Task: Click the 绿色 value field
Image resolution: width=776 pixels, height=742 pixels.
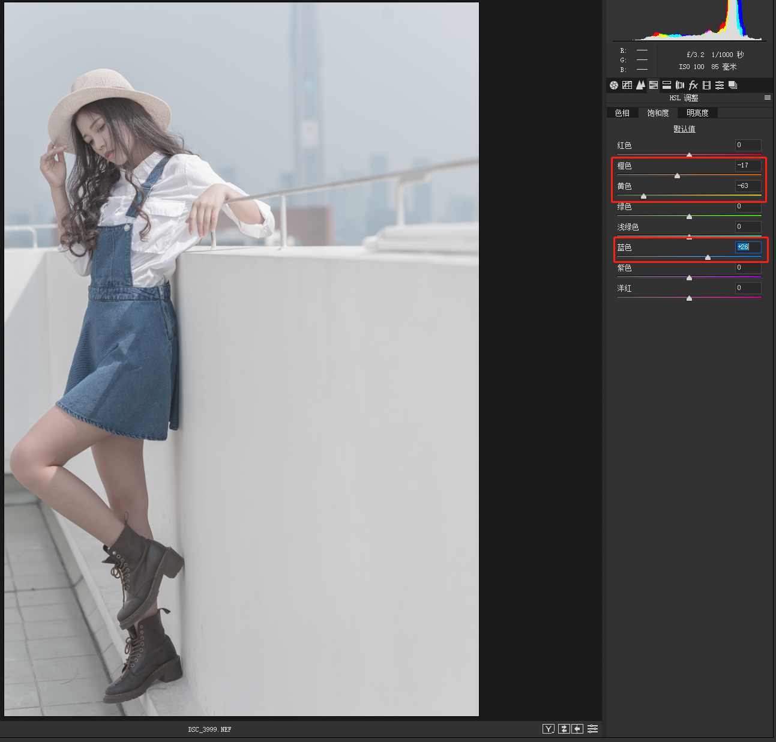Action: (748, 206)
